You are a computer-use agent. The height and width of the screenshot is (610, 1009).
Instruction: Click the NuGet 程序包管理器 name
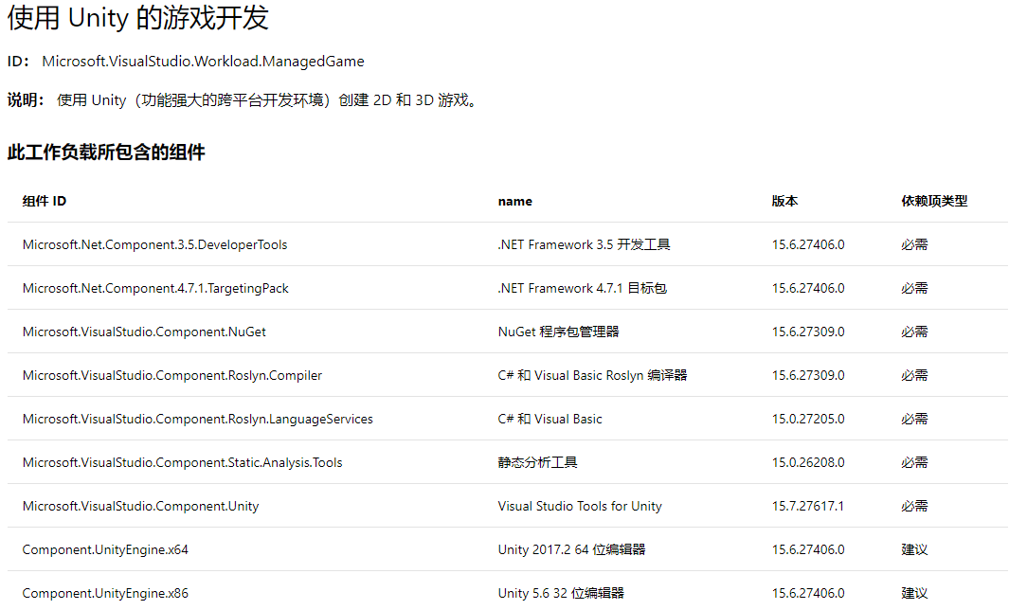pyautogui.click(x=558, y=332)
